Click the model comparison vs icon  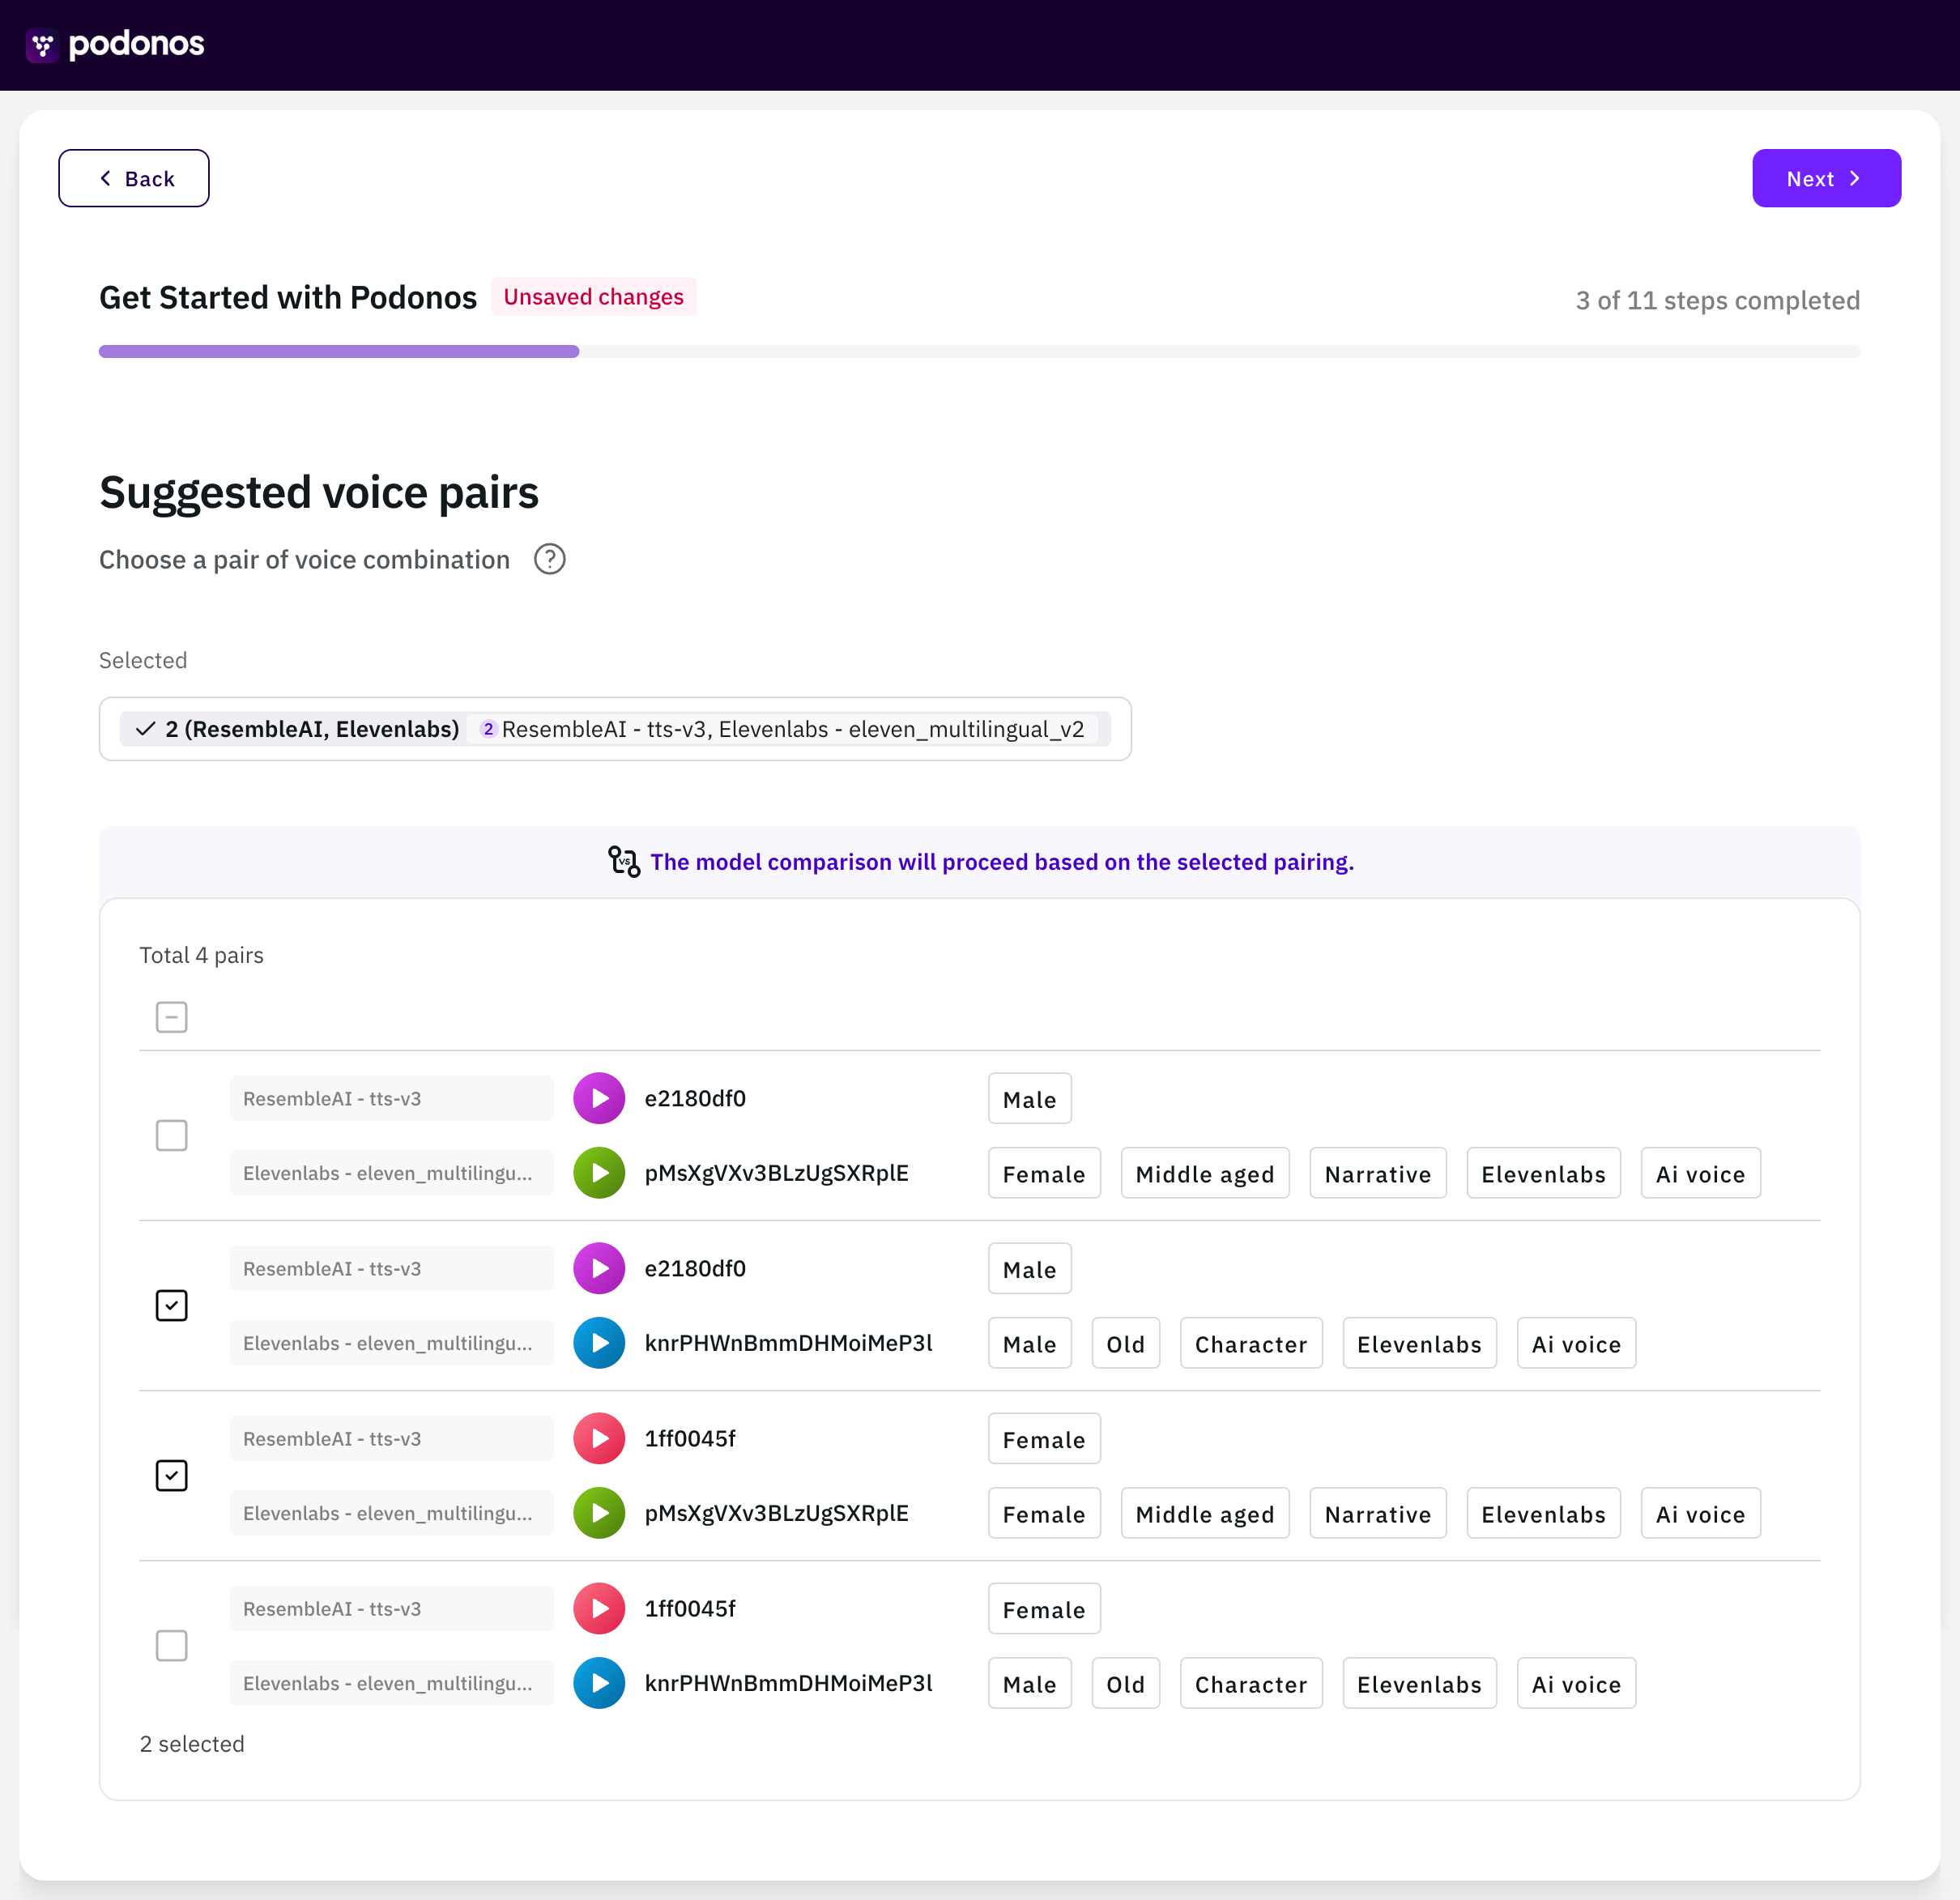coord(624,861)
